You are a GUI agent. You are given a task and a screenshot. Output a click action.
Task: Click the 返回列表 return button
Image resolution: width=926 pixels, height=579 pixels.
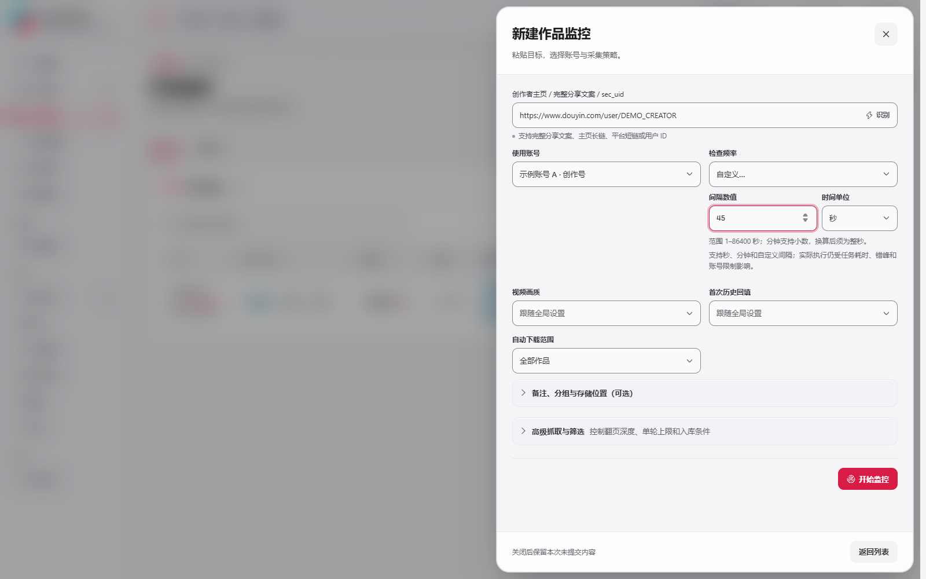873,552
